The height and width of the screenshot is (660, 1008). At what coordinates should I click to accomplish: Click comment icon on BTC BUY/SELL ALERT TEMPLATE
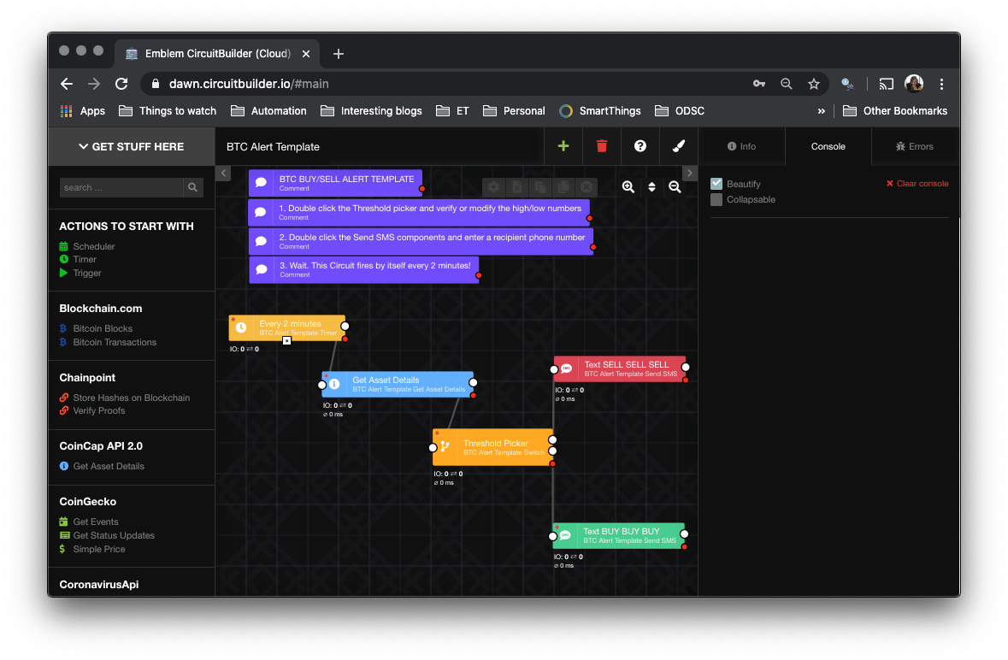261,182
